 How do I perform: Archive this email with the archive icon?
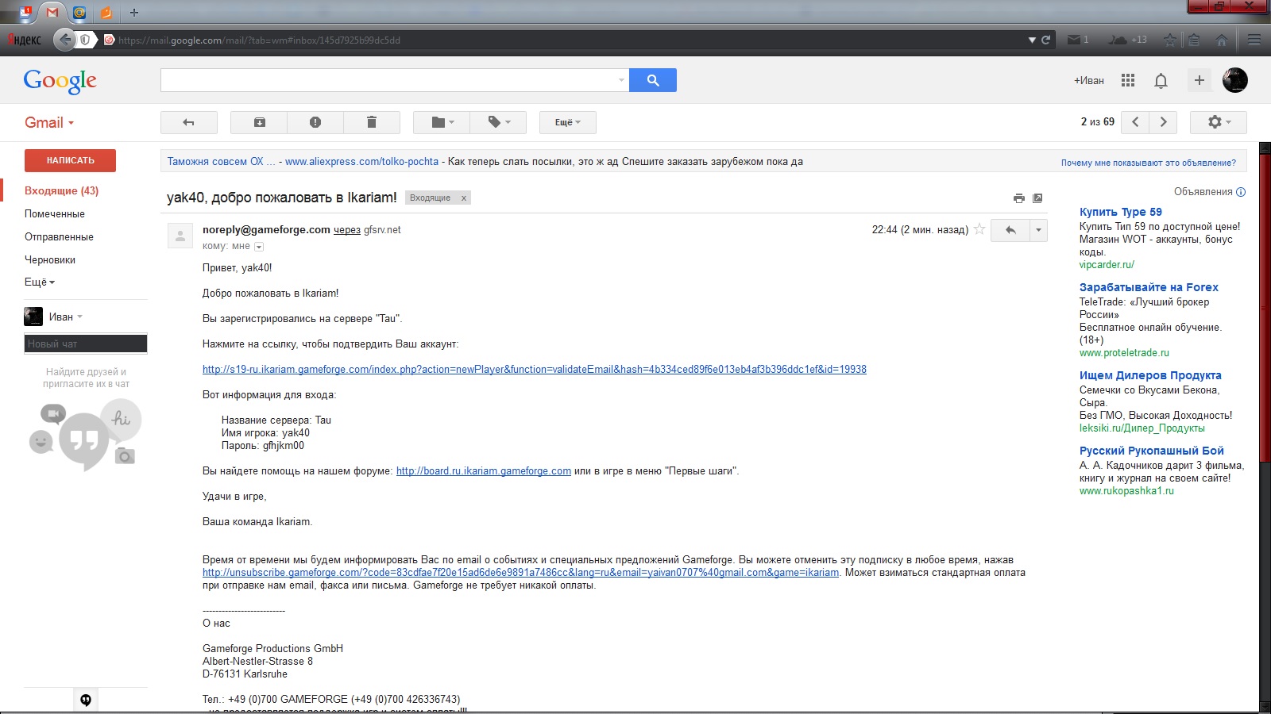[259, 122]
